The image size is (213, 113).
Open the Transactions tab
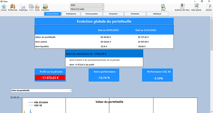coord(113,14)
